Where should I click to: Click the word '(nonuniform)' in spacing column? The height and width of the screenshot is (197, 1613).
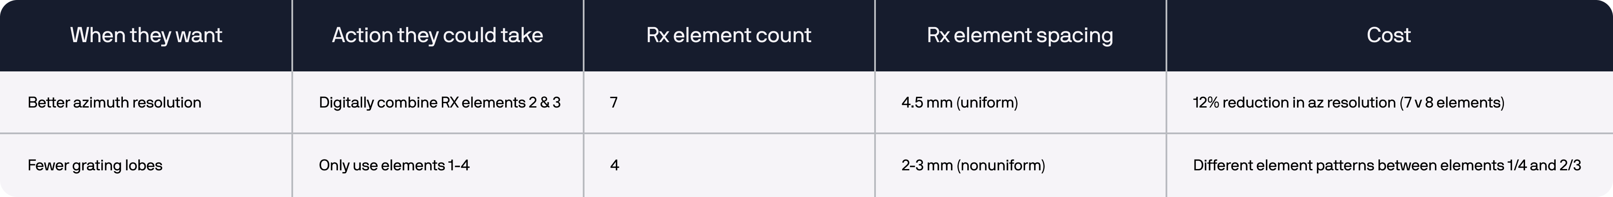(1000, 166)
